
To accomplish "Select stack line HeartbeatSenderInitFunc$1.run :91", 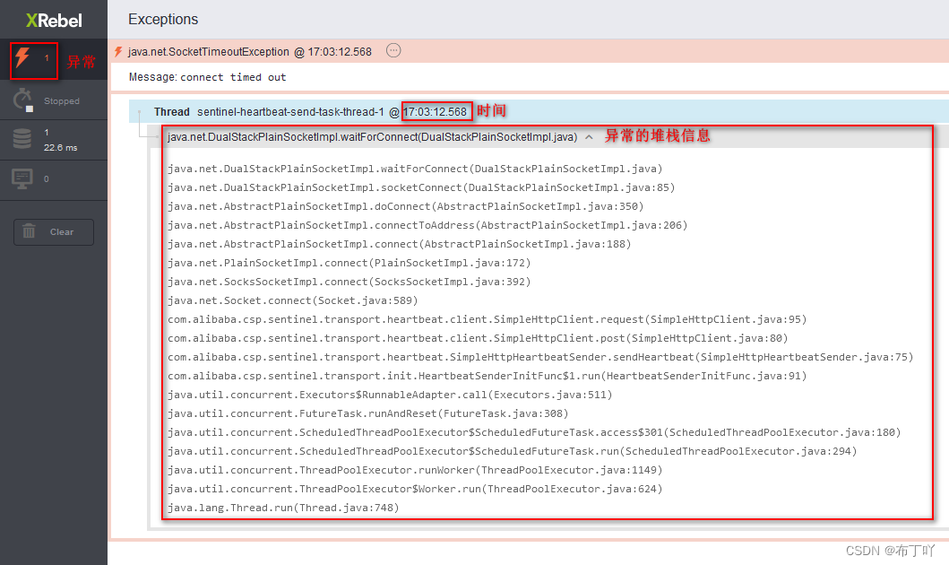I will (487, 376).
